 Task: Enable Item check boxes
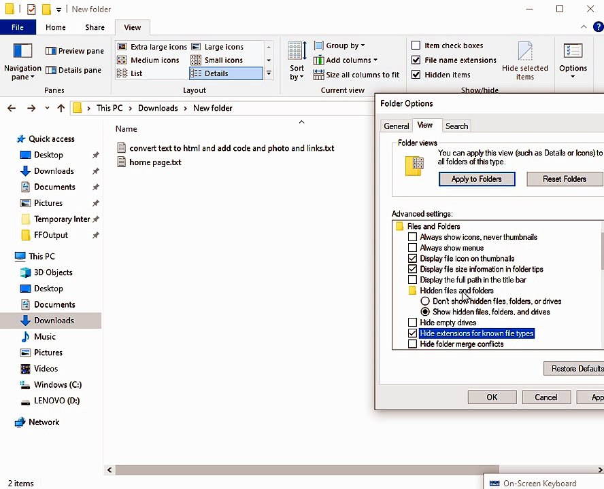point(416,46)
